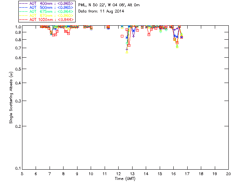Click the x-axis label 5

click(x=22, y=174)
